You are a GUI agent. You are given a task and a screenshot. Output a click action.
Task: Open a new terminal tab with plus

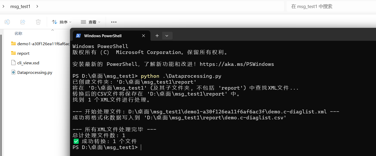pos(157,36)
